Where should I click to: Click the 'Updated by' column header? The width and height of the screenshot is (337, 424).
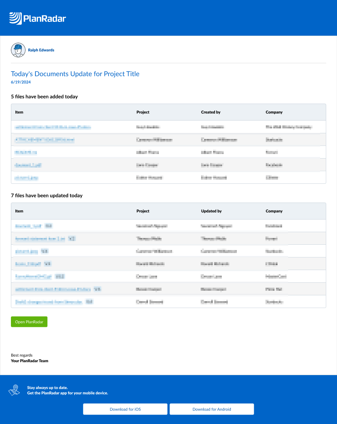pos(211,211)
